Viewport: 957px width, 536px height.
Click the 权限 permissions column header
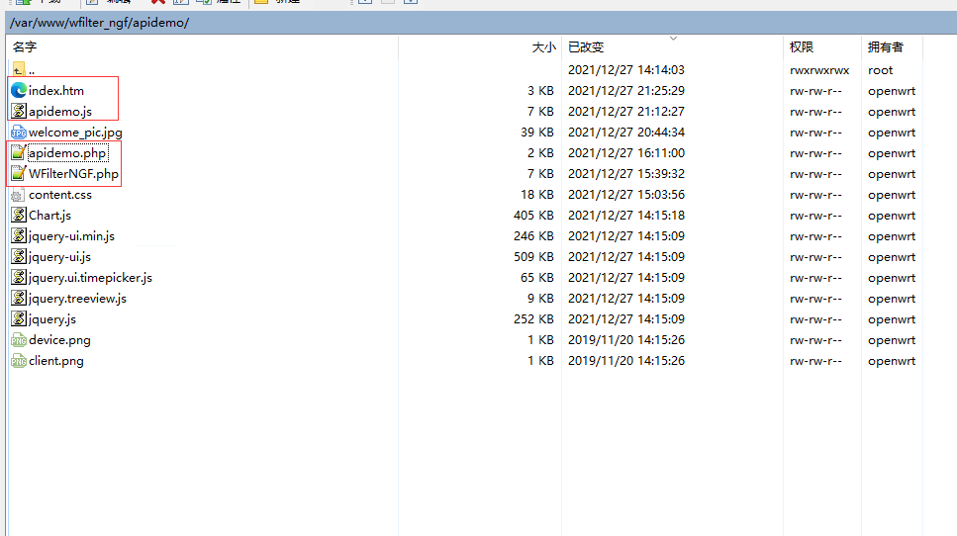point(802,46)
